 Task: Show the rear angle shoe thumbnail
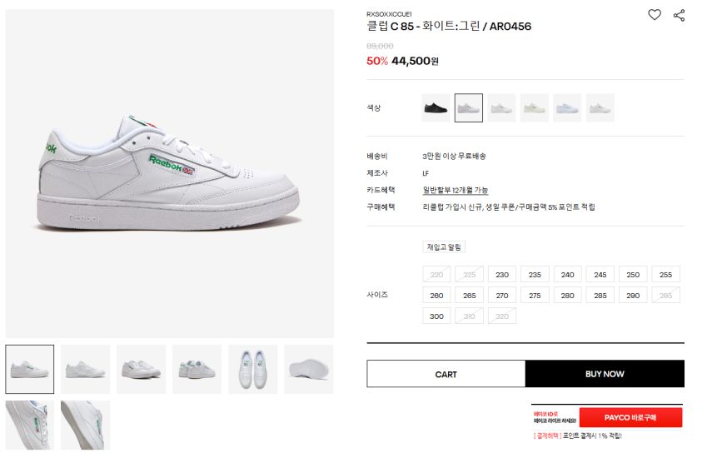[x=197, y=369]
